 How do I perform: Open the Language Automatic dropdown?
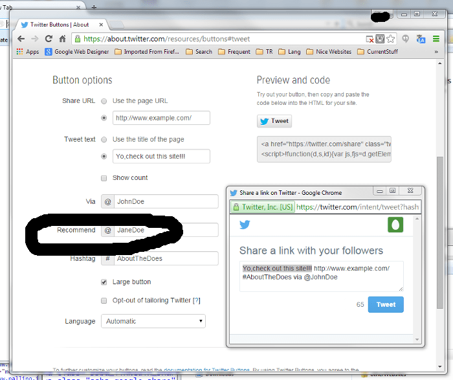153,321
